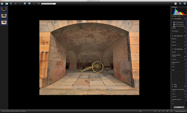This screenshot has width=187, height=113.
Task: Click the Brightness slider handle
Action: pos(179,40)
